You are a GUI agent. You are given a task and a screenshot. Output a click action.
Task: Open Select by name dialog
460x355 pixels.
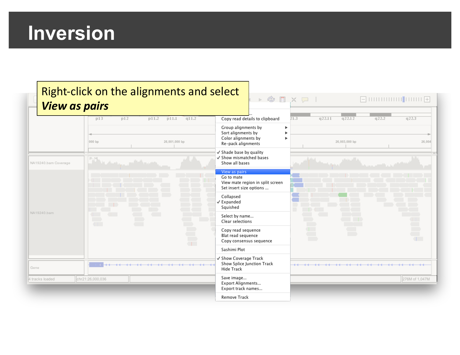pyautogui.click(x=253, y=216)
